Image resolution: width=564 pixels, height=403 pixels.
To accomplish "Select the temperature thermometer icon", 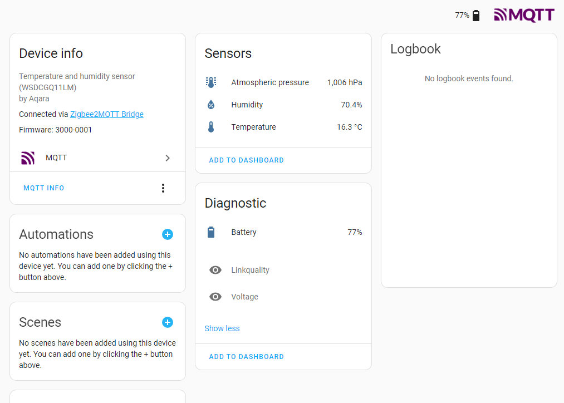I will coord(211,126).
